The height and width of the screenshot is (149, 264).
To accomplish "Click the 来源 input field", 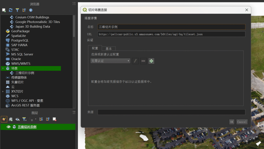I will point(171,112).
